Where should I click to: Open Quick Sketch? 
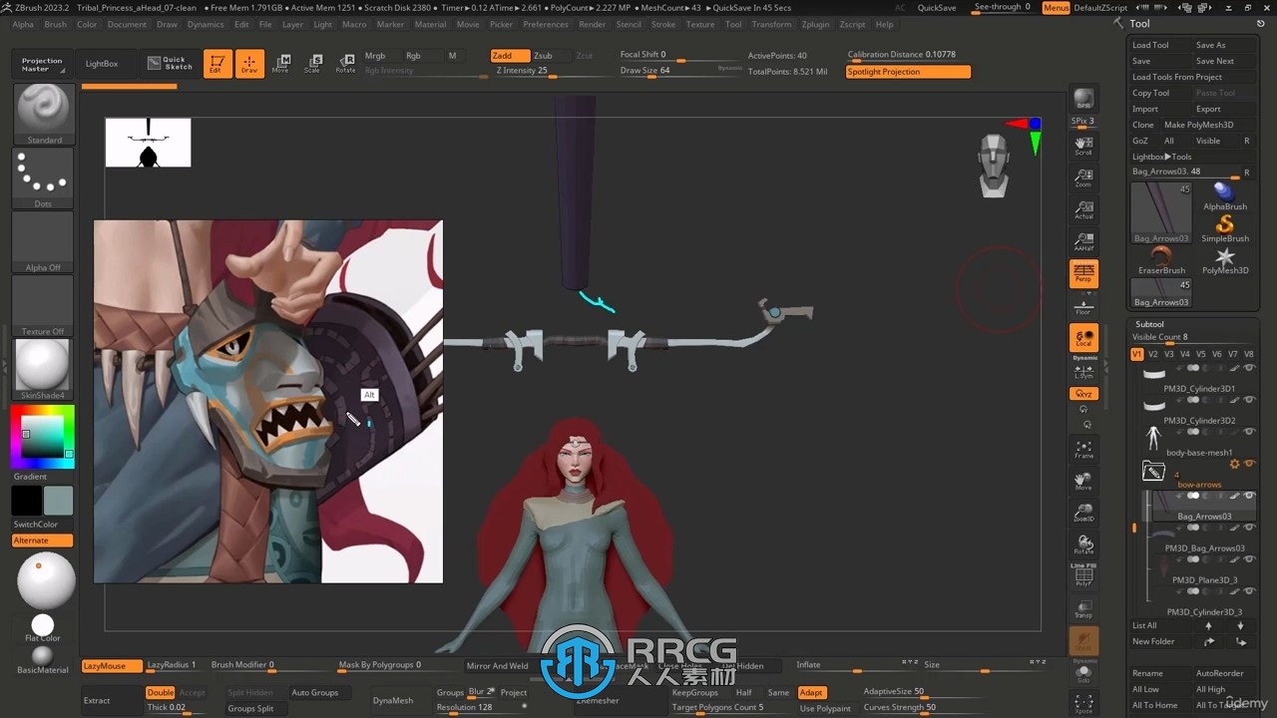coord(169,63)
